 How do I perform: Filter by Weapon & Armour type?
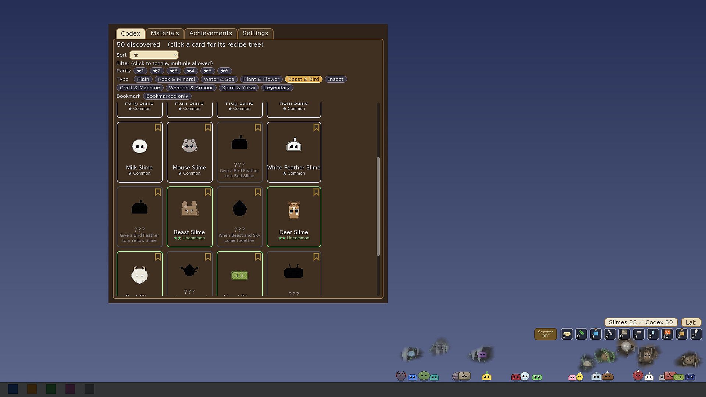pyautogui.click(x=191, y=88)
